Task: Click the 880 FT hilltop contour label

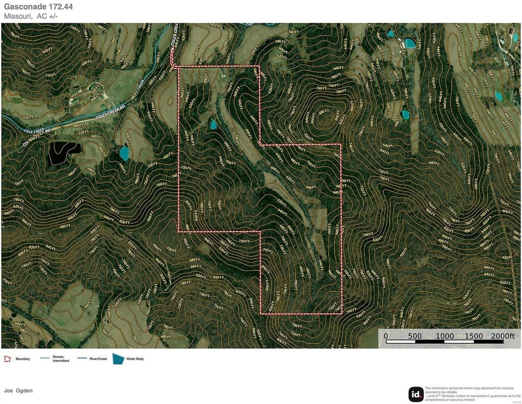Action: pyautogui.click(x=322, y=113)
